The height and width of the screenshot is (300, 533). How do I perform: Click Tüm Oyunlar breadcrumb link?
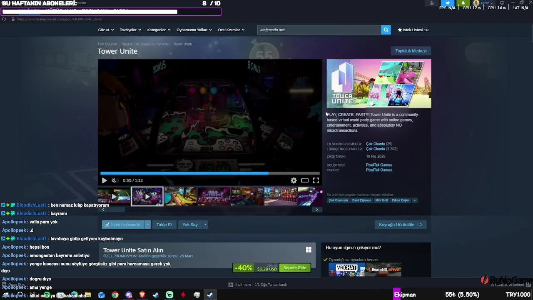(x=107, y=44)
